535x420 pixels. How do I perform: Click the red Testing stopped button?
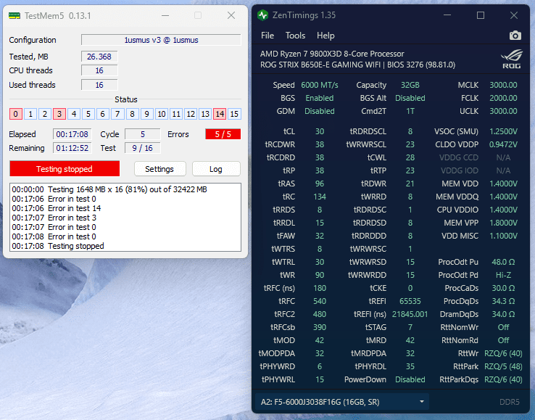point(65,169)
